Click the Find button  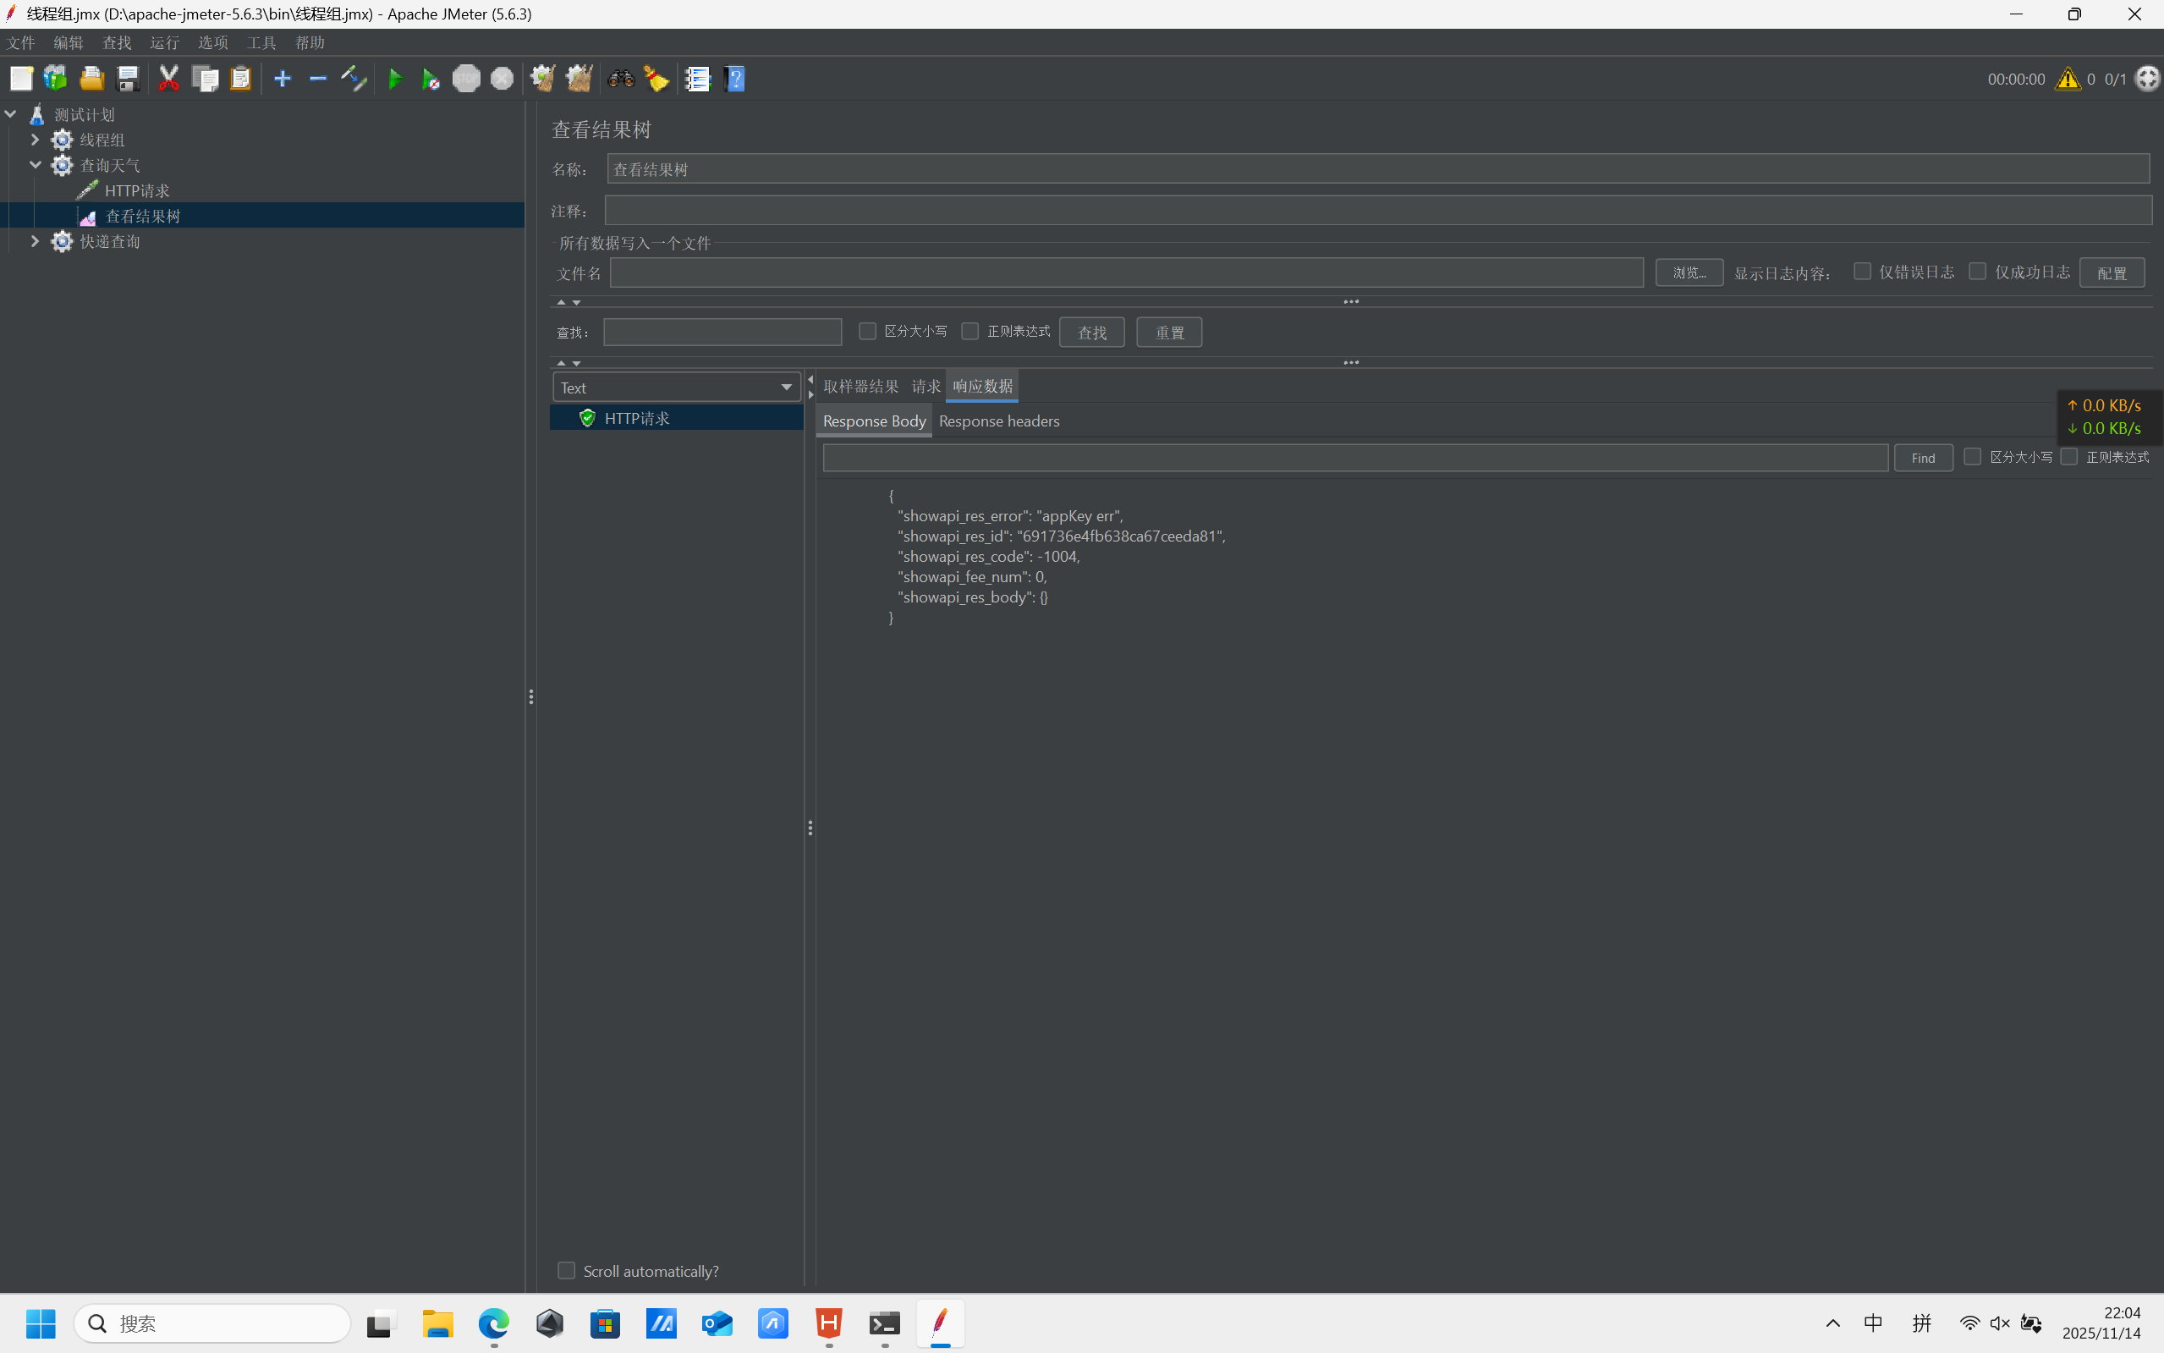[x=1922, y=457]
